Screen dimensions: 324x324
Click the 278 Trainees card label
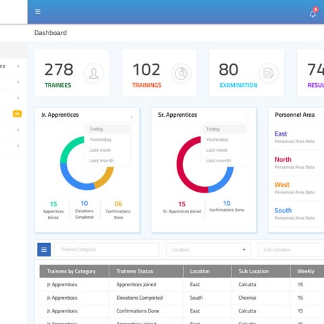coord(58,85)
